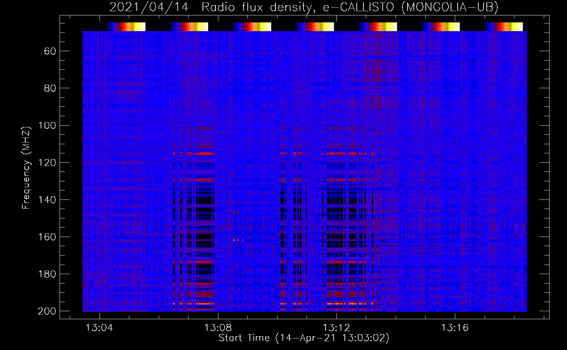Image resolution: width=567 pixels, height=350 pixels.
Task: Click the 13:08 time tick label
Action: tap(218, 328)
